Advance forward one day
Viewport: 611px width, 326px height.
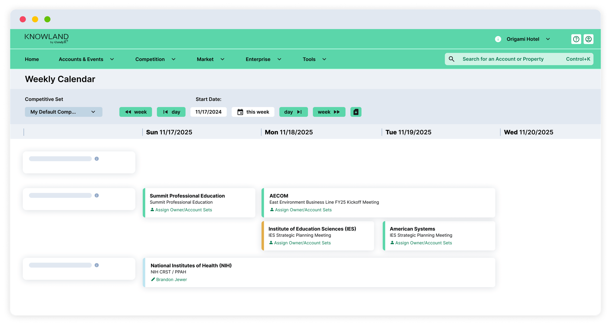(x=293, y=112)
